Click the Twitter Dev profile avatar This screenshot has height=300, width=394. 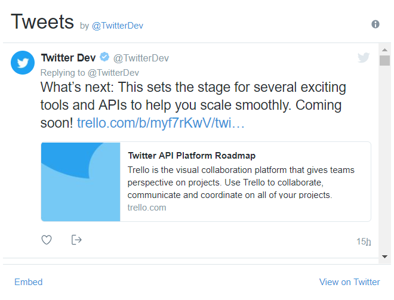(23, 63)
